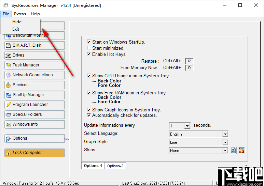Click the blue arrows beside Options
264x186 pixels.
(67, 139)
